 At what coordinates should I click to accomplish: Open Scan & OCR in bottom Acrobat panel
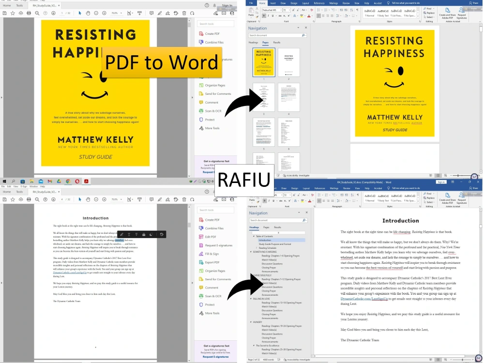coord(211,296)
